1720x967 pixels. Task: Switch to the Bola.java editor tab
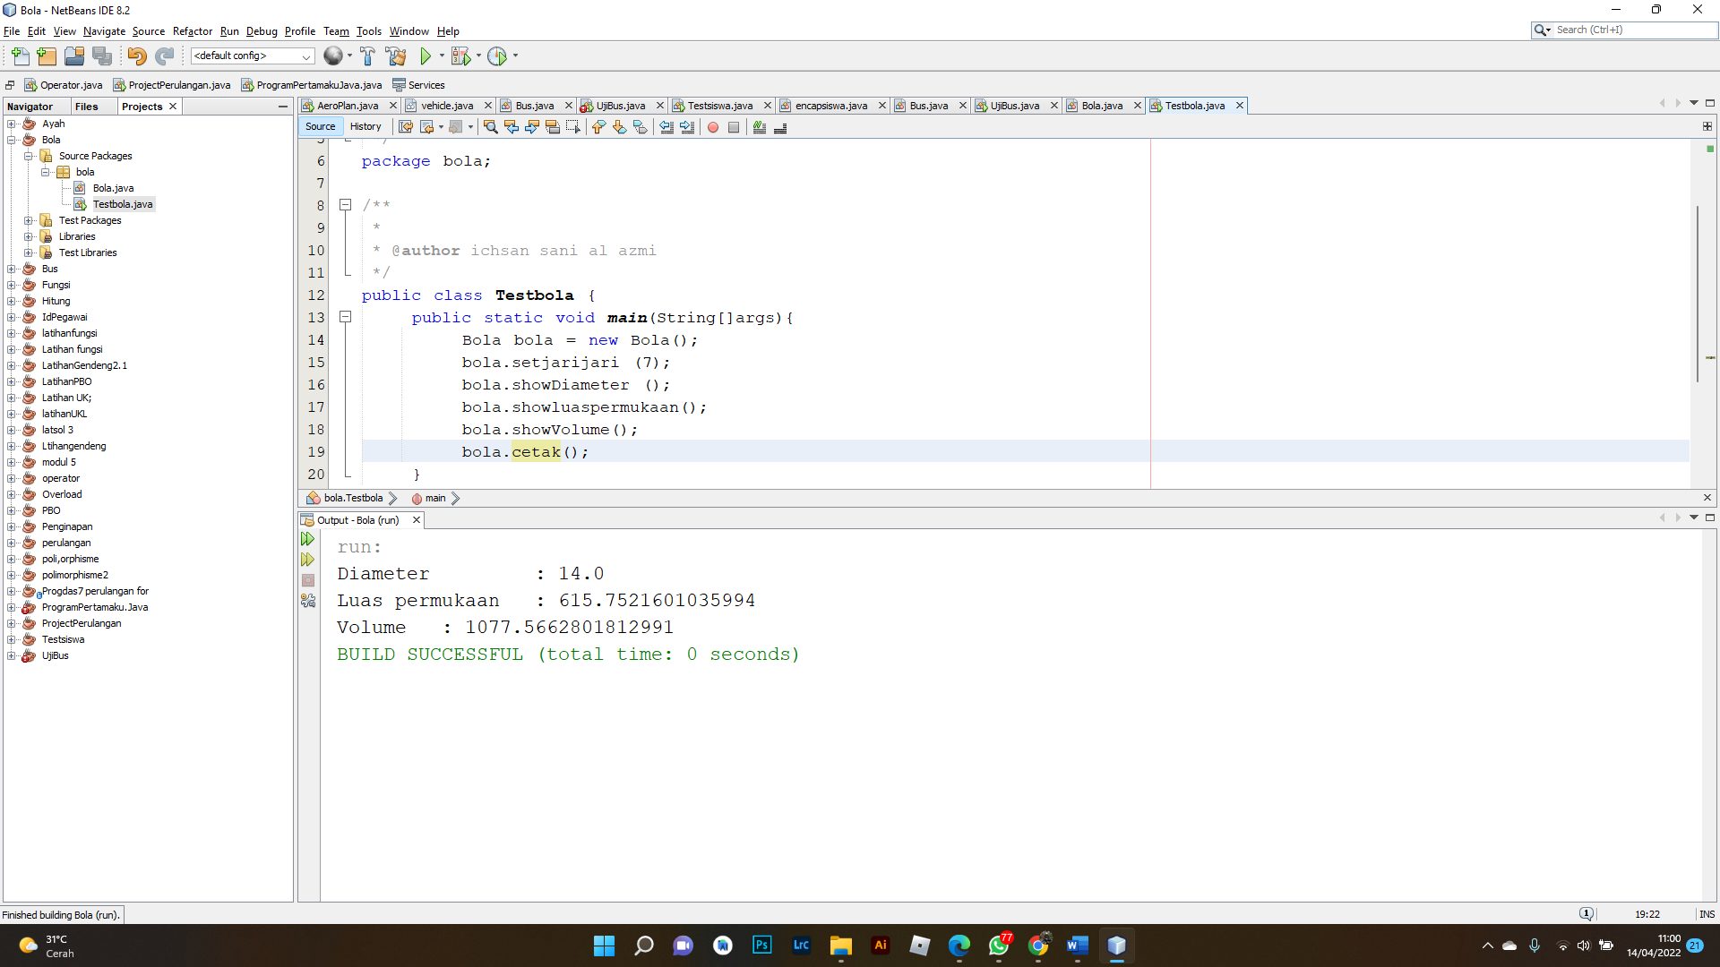point(1101,106)
